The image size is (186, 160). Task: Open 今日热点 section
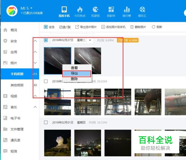(80, 12)
